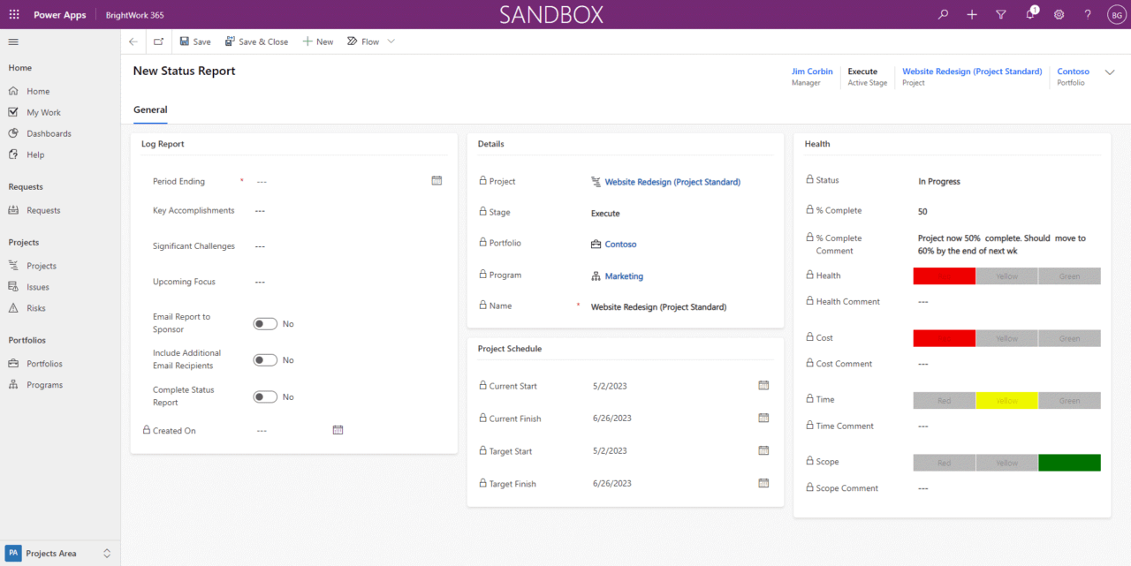Viewport: 1131px width, 566px height.
Task: Open the Target Finish calendar picker
Action: (x=763, y=483)
